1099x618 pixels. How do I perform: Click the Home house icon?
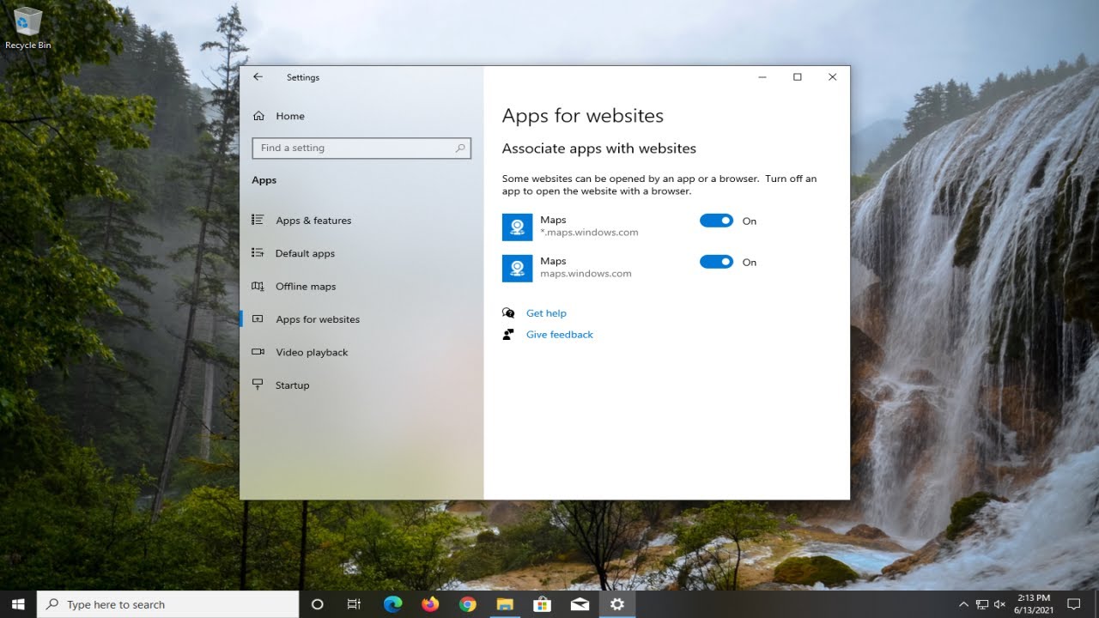click(x=258, y=116)
